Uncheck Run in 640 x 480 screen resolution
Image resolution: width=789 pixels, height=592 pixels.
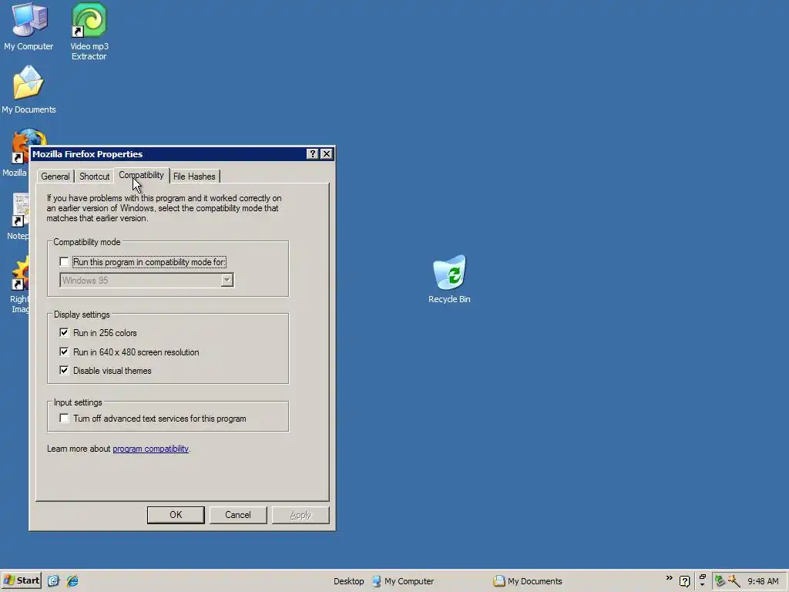coord(64,351)
